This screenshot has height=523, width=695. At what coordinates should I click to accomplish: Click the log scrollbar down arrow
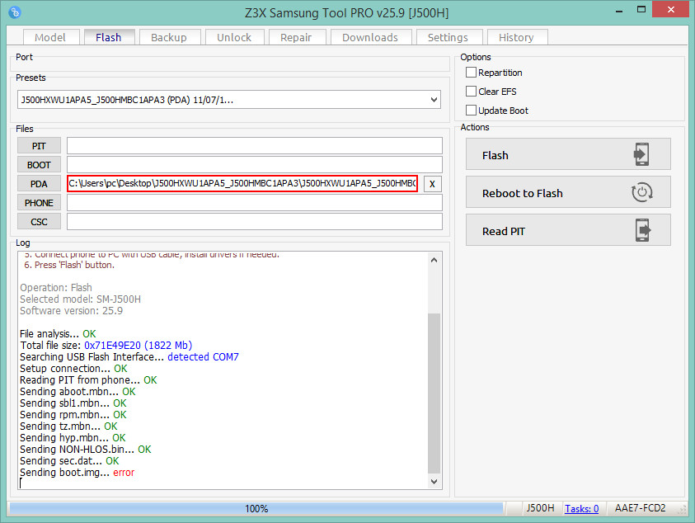coord(434,481)
